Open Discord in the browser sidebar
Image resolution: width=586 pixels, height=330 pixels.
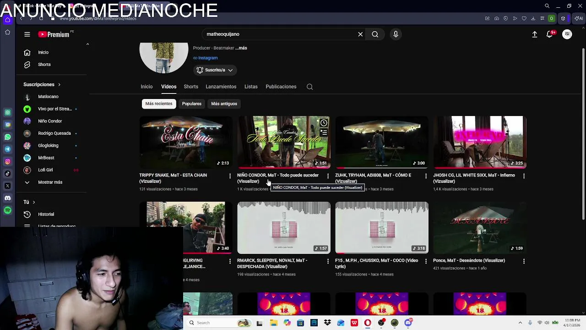(8, 198)
